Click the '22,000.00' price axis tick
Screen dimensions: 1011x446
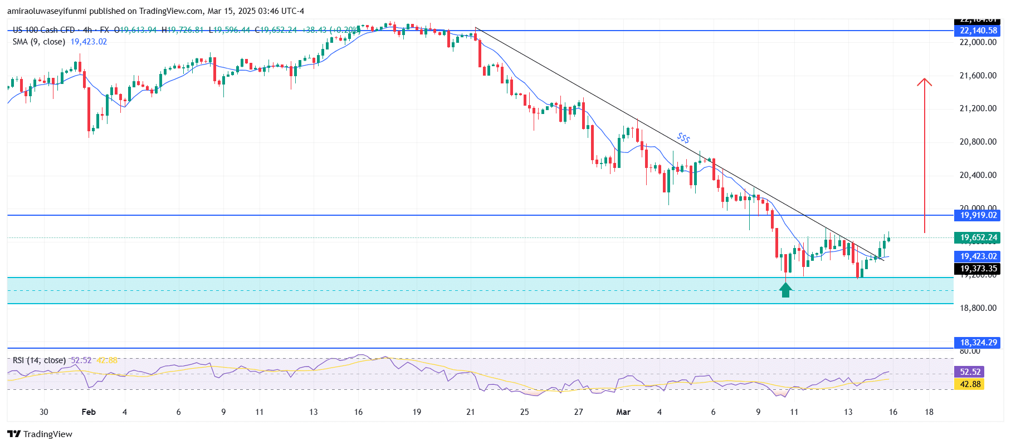pyautogui.click(x=978, y=42)
